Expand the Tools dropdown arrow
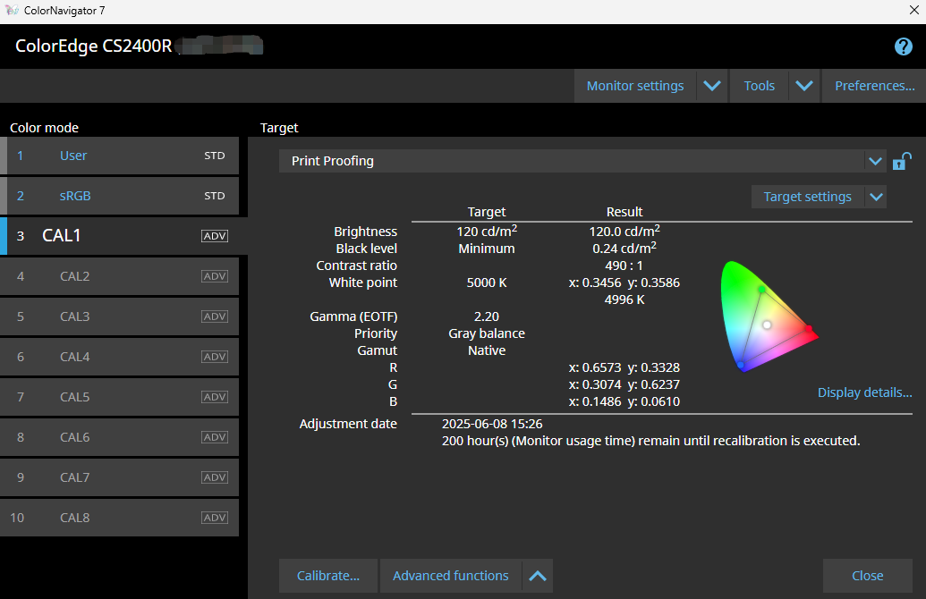This screenshot has height=599, width=926. coord(803,86)
